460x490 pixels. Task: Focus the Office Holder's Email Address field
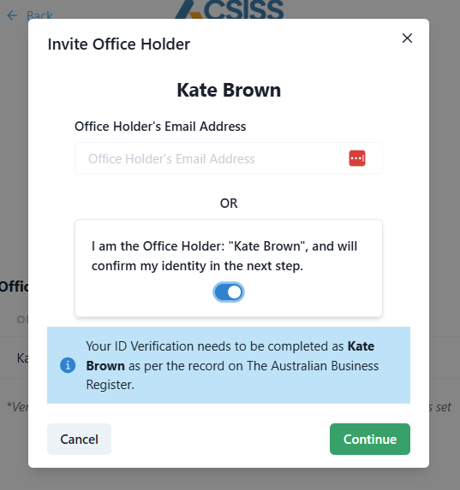tap(229, 158)
